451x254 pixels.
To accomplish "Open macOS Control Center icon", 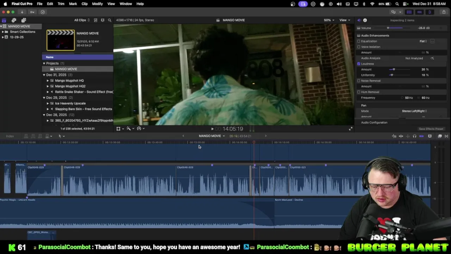I will click(x=405, y=4).
